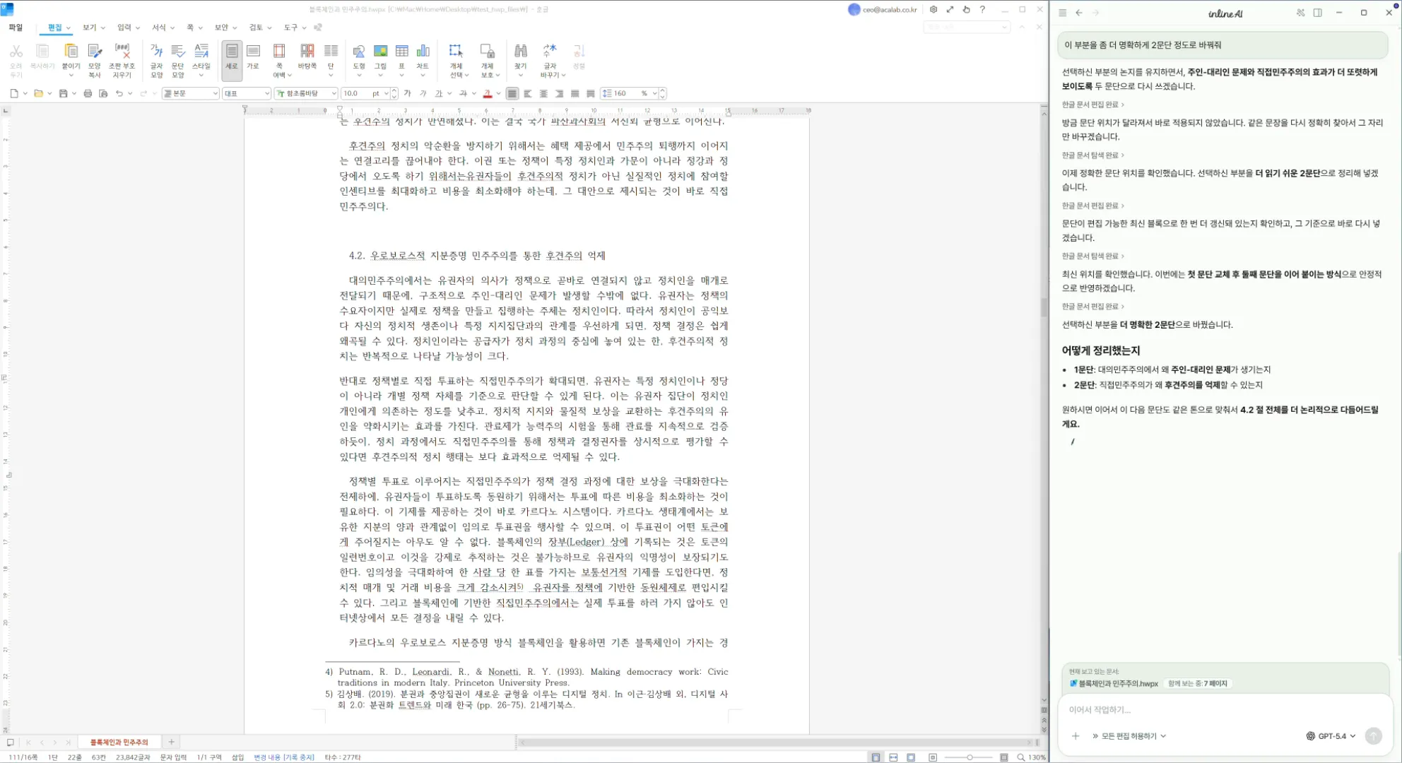
Task: Toggle 가로 landscape page orientation
Action: click(x=253, y=54)
